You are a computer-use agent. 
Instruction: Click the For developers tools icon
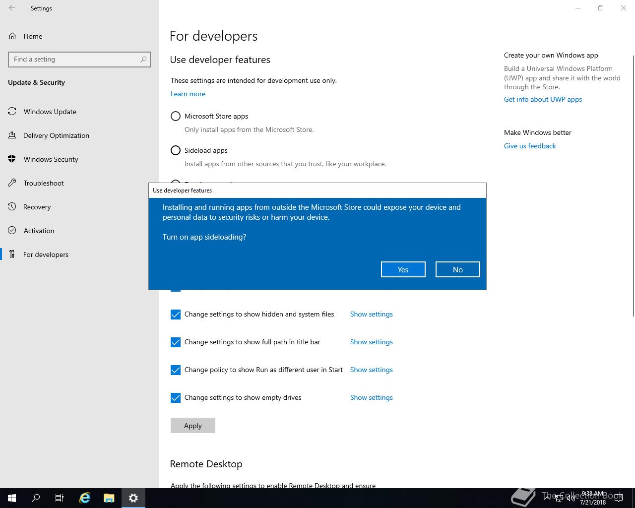point(12,254)
